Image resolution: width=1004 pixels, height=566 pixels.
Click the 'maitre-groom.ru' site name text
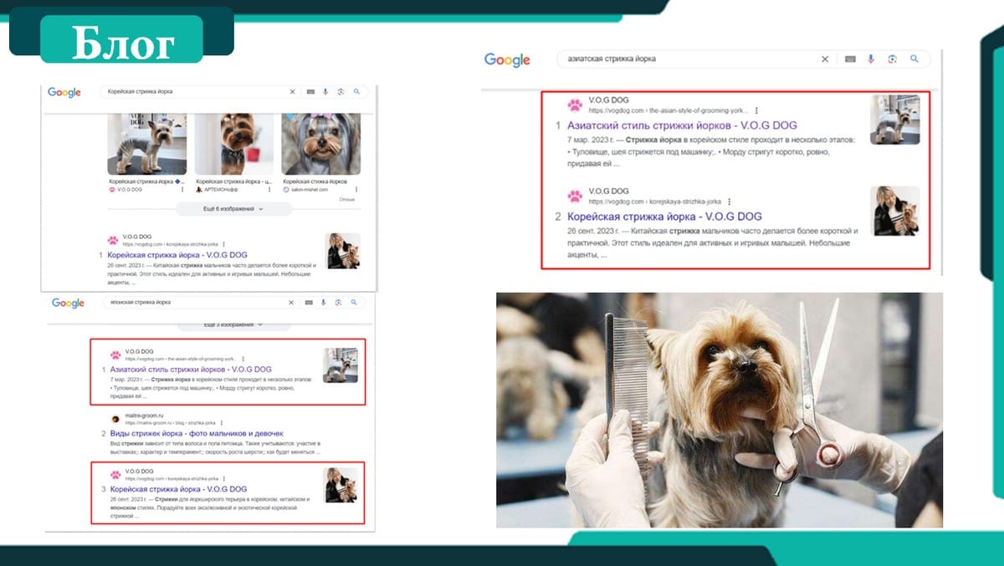pyautogui.click(x=145, y=416)
